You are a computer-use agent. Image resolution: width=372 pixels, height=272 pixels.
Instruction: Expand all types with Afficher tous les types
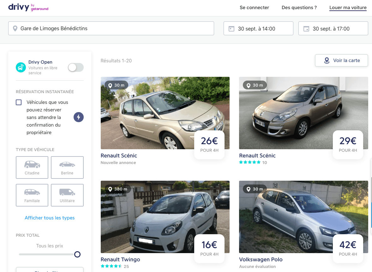click(50, 218)
